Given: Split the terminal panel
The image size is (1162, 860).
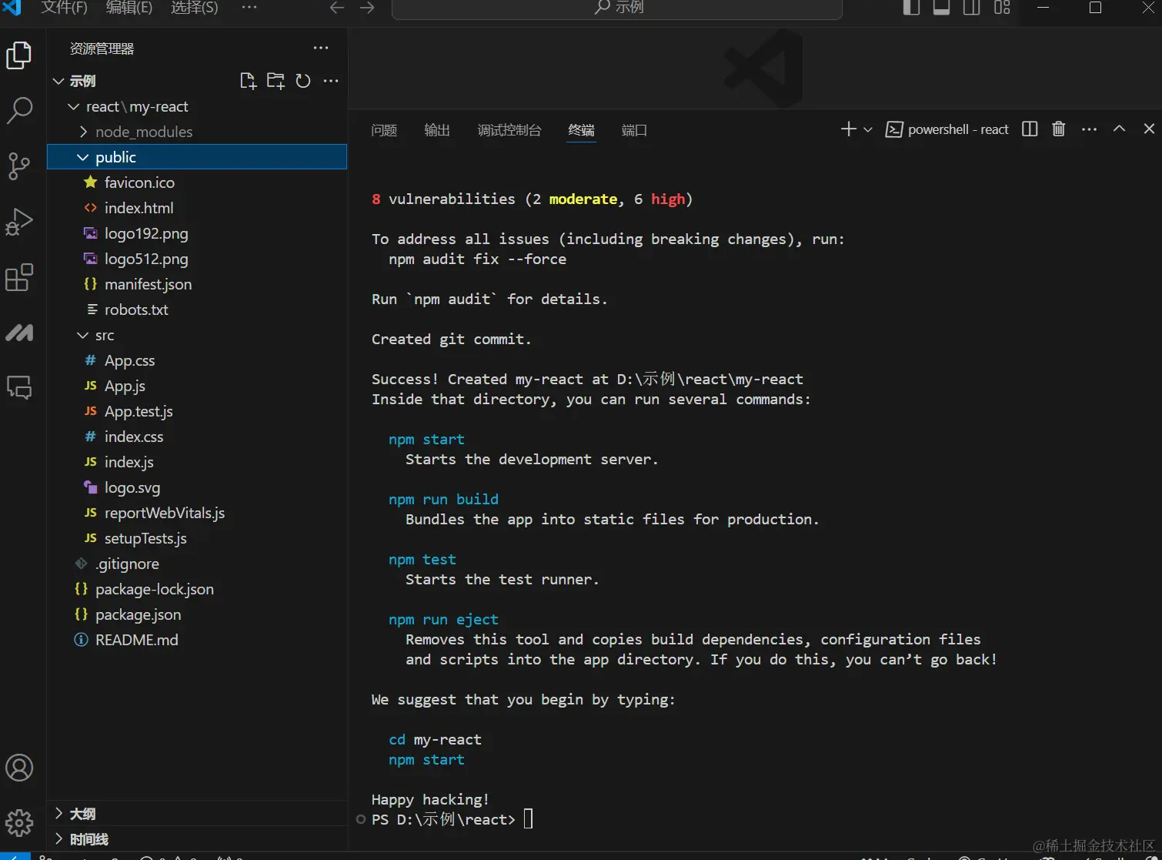Looking at the screenshot, I should click(1030, 129).
